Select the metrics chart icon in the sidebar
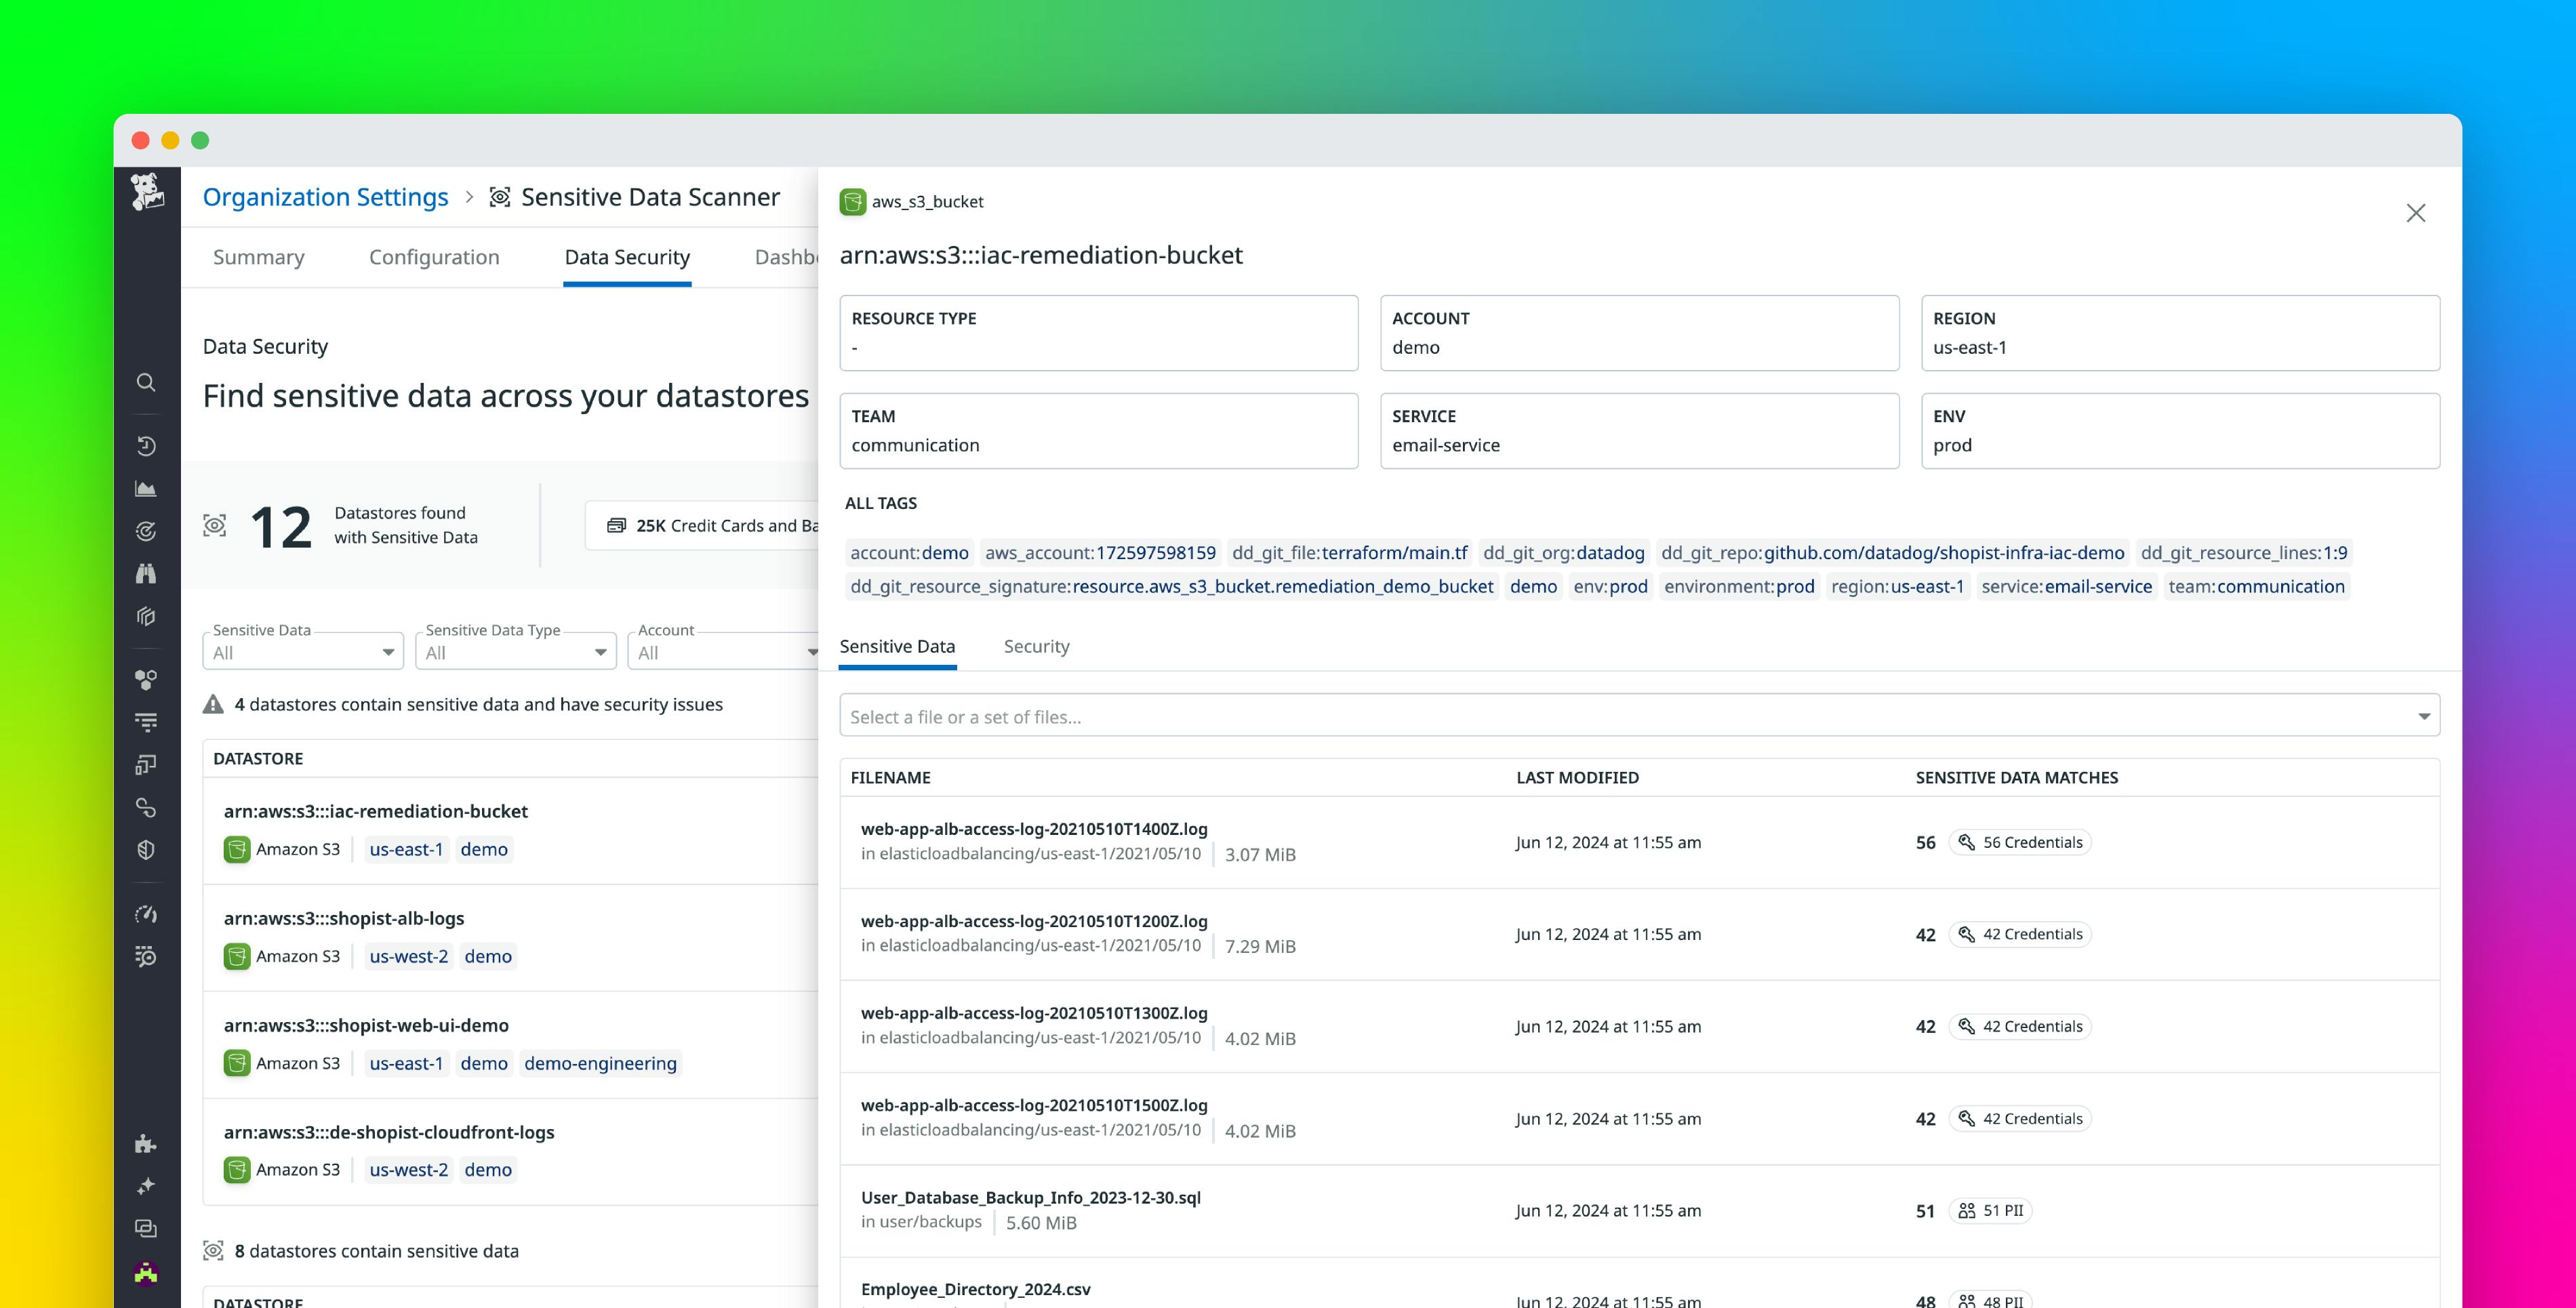 [146, 488]
